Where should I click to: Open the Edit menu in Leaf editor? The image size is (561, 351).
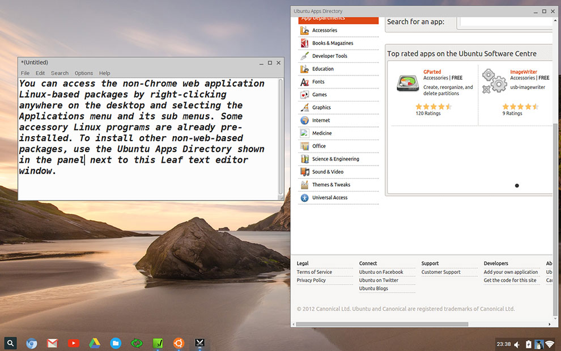[x=40, y=73]
